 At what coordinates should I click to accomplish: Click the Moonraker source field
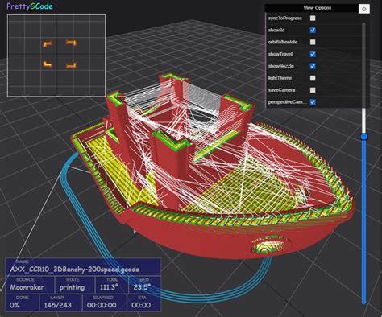pos(27,287)
